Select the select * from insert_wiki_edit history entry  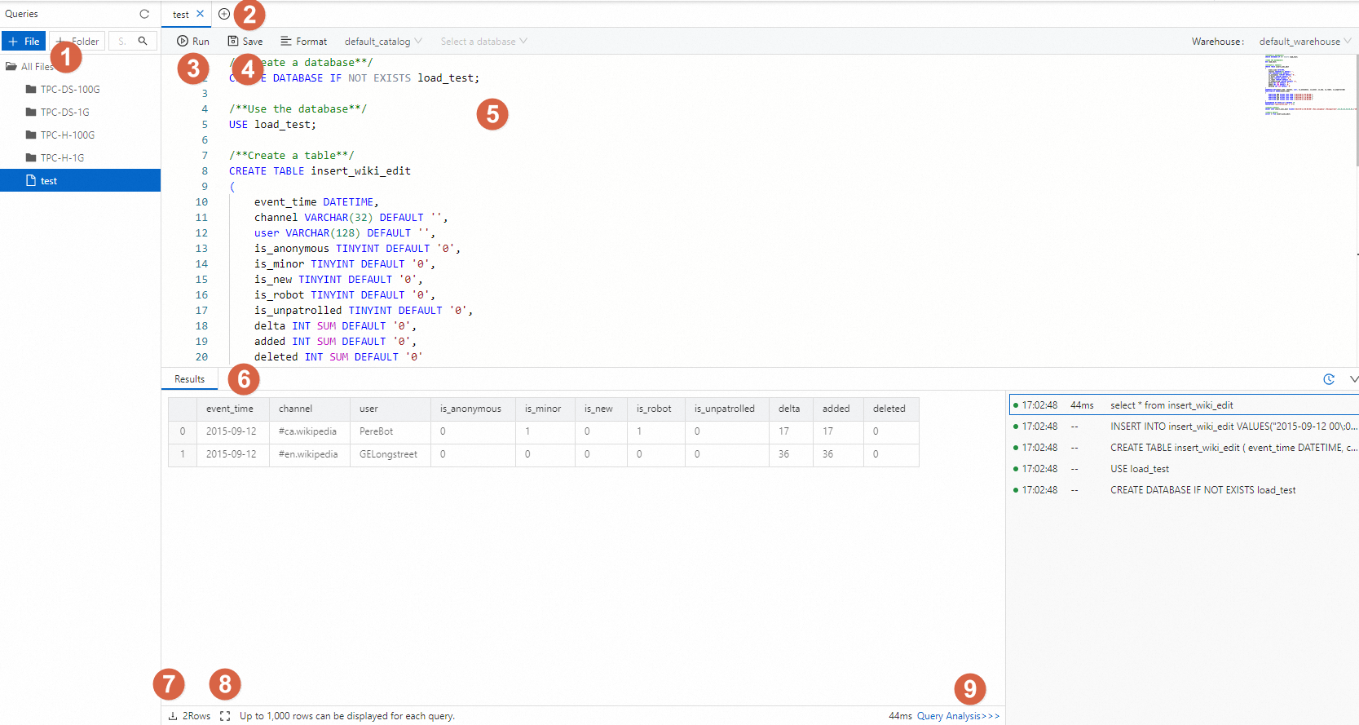(x=1171, y=405)
